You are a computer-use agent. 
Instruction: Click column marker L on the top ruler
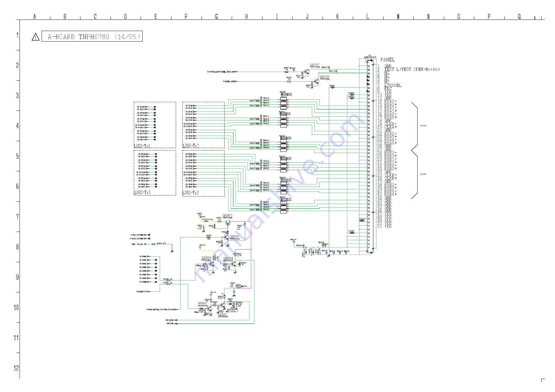click(367, 16)
